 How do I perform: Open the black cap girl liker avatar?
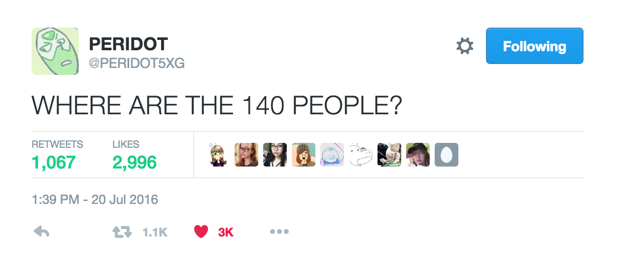pyautogui.click(x=418, y=155)
